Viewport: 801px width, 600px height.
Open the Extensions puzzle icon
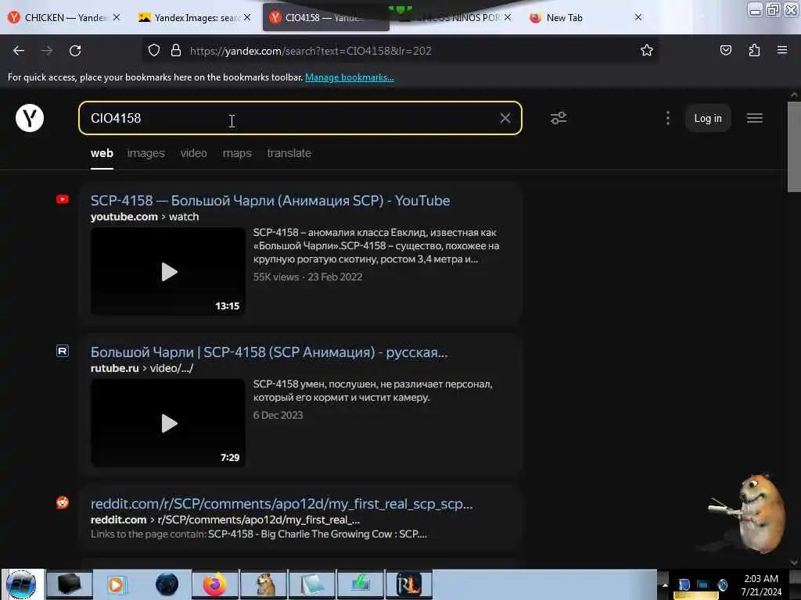coord(754,50)
